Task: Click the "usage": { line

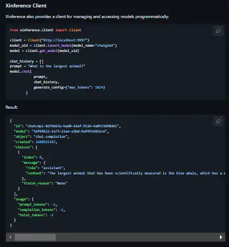Action: (x=24, y=199)
